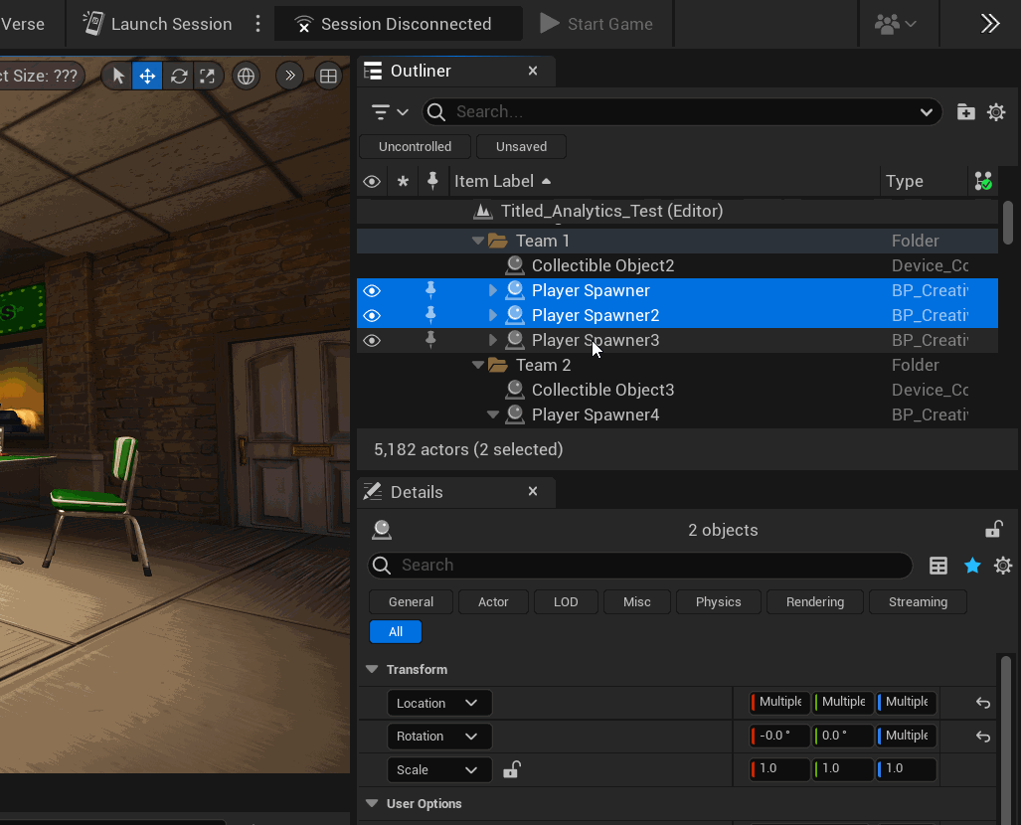Image resolution: width=1021 pixels, height=825 pixels.
Task: Click Launch Session button
Action: coord(157,24)
